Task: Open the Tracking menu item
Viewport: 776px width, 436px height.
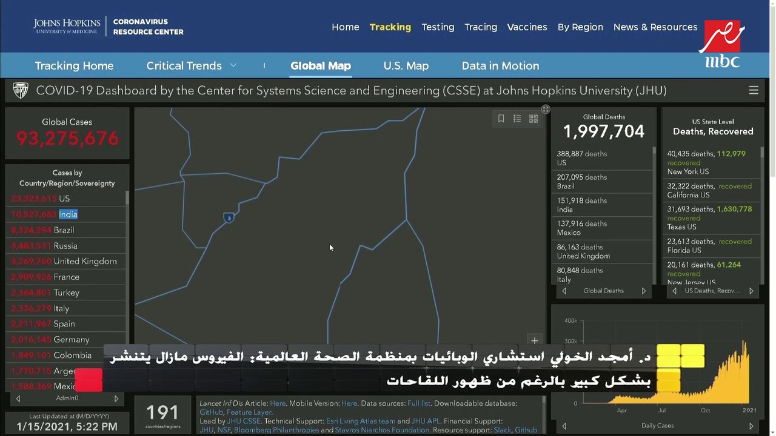Action: point(390,27)
